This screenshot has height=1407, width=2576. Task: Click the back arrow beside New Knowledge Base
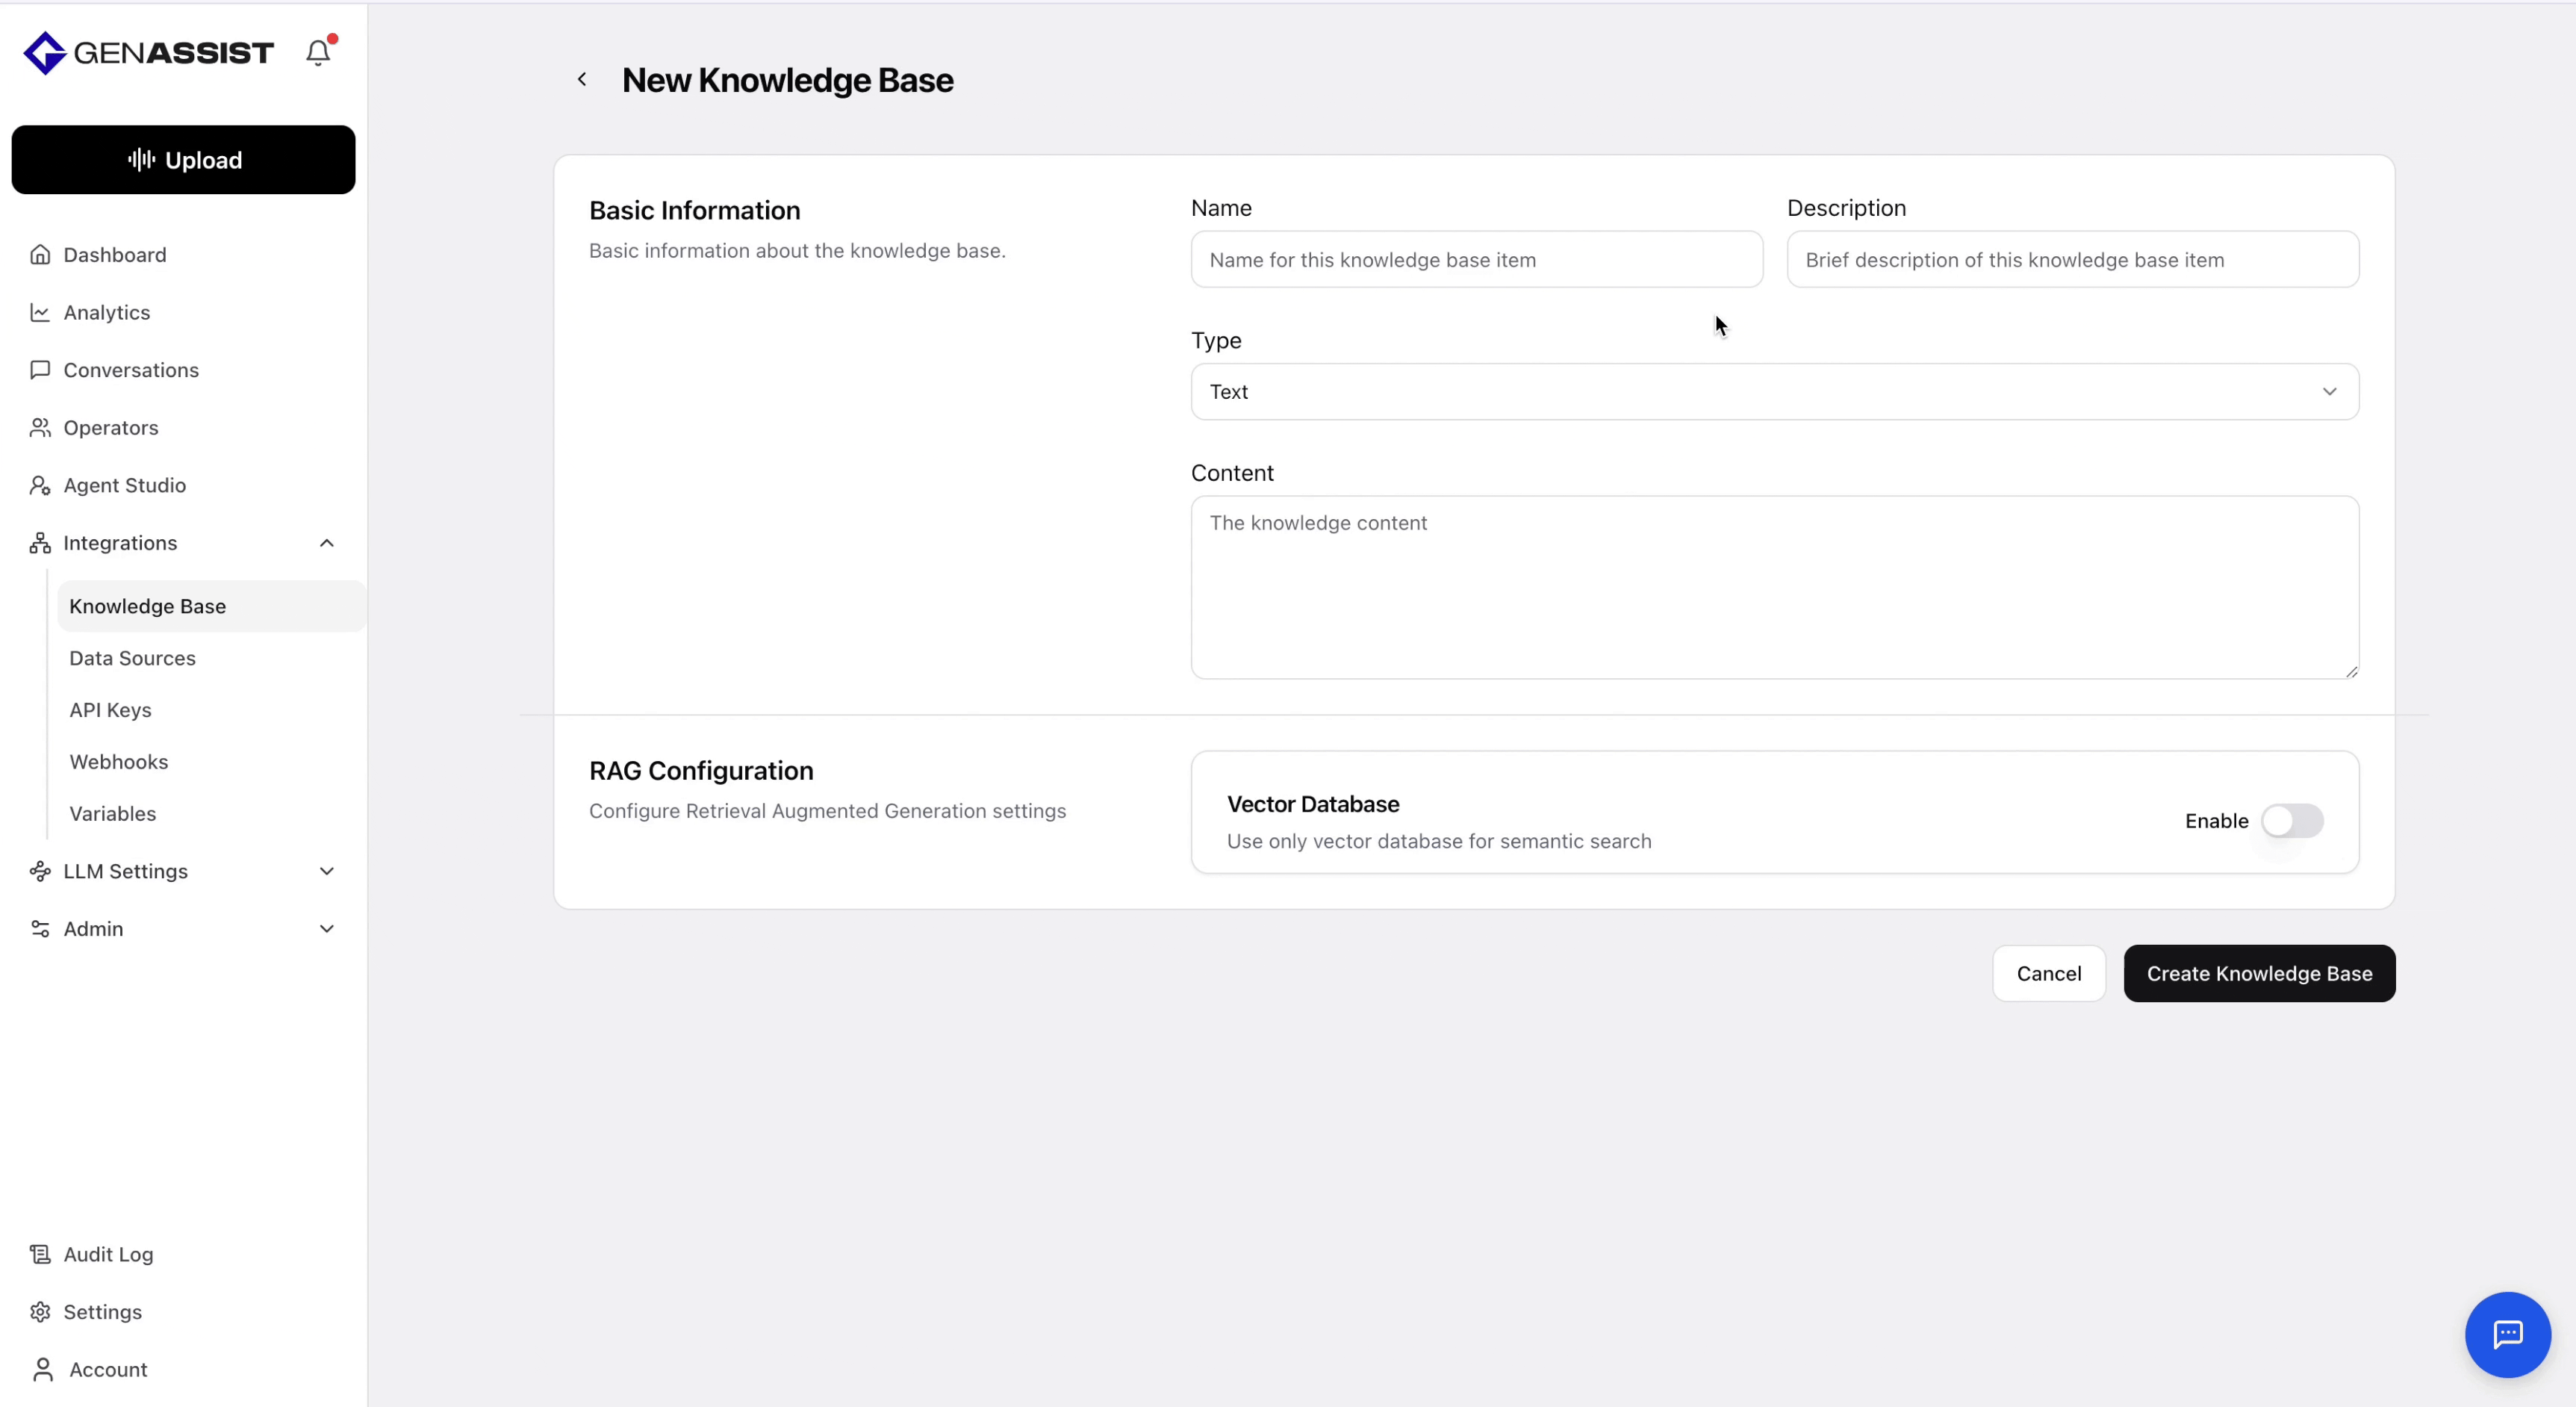582,80
